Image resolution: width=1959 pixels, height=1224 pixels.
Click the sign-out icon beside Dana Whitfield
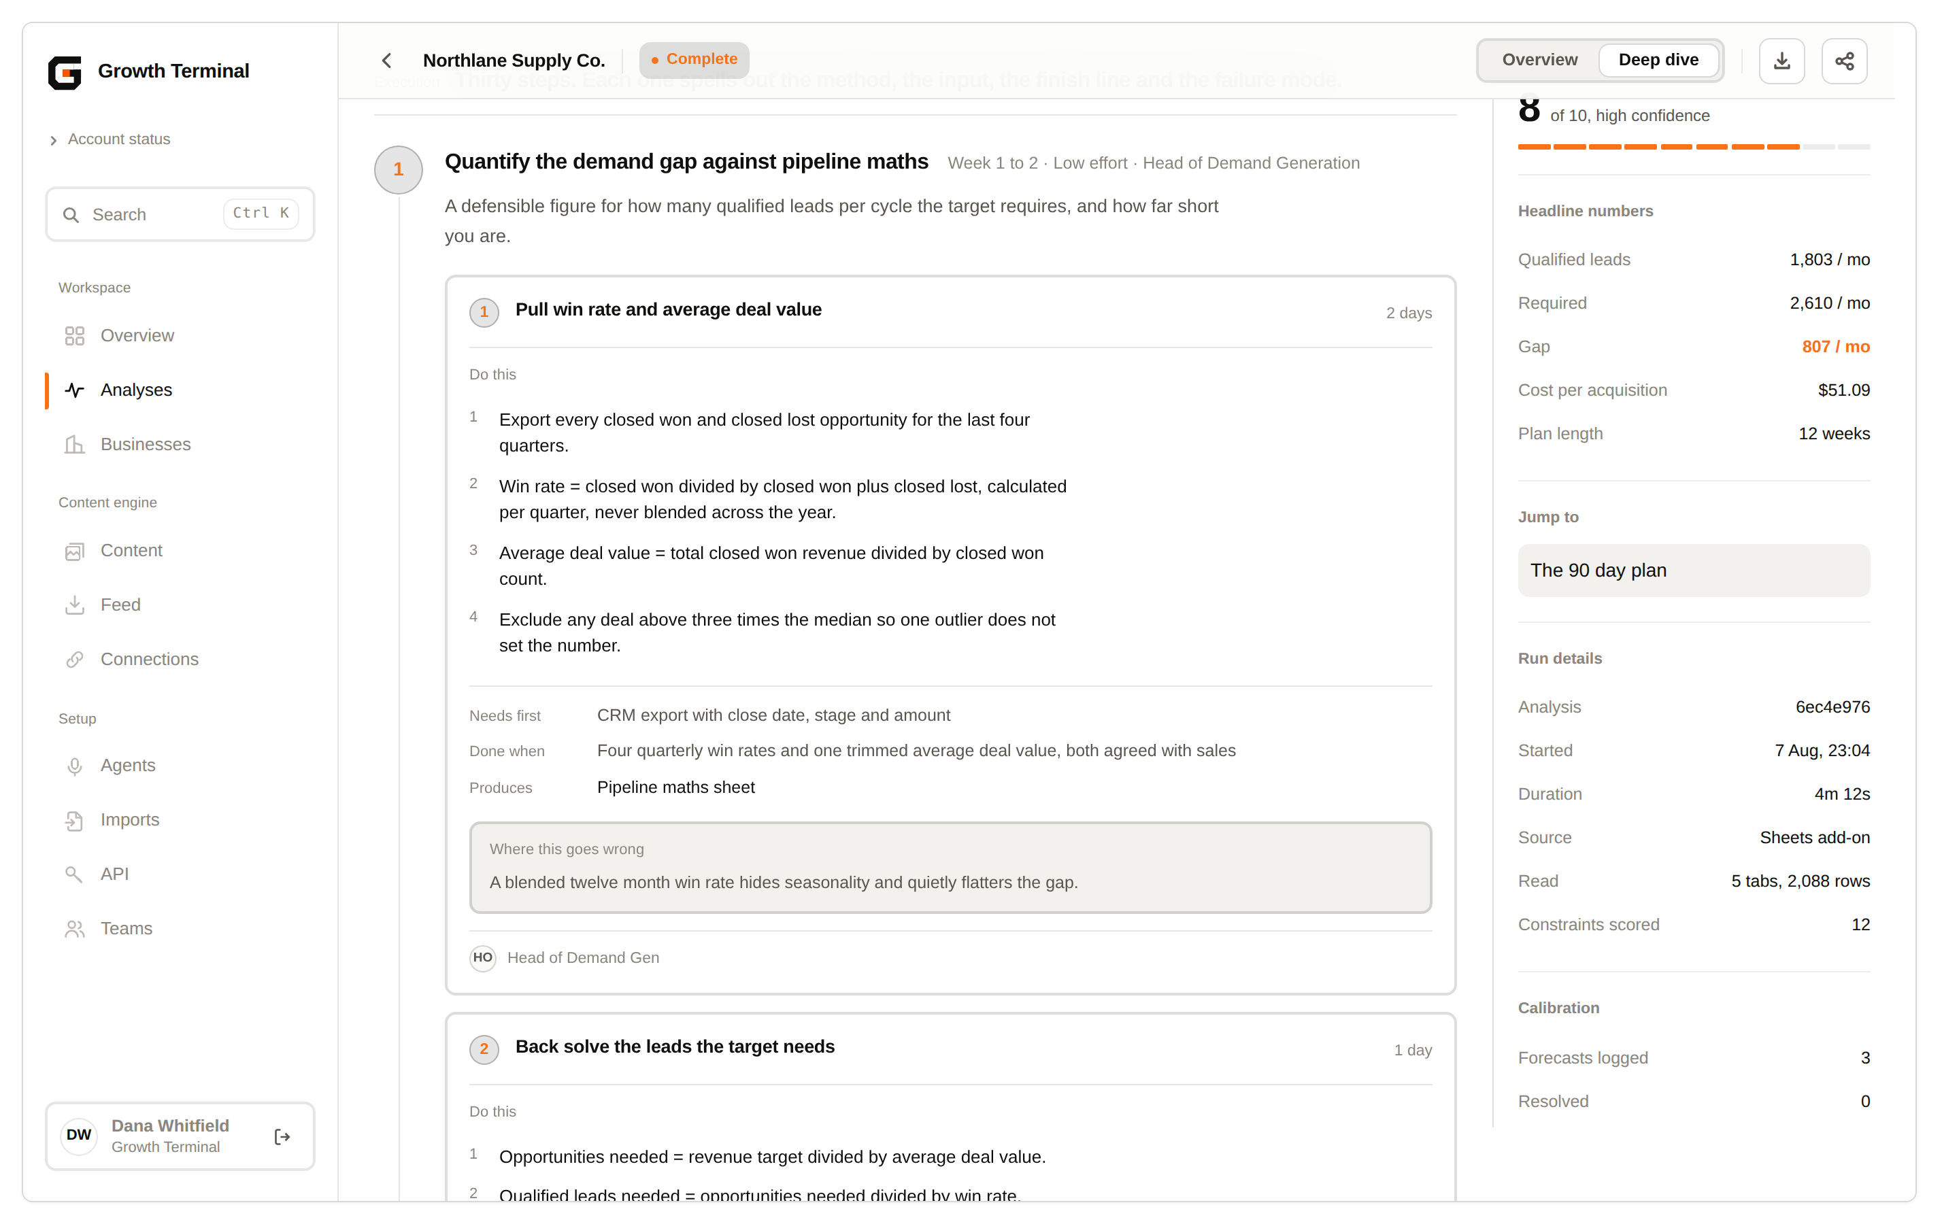click(282, 1136)
